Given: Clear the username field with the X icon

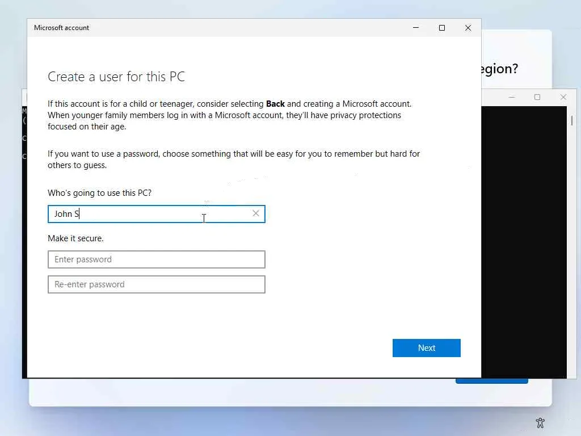Looking at the screenshot, I should pyautogui.click(x=256, y=213).
